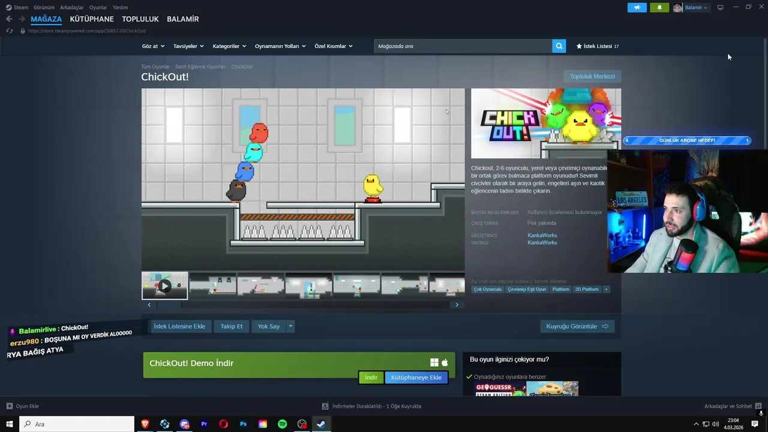
Task: Select the second screenshot thumbnail
Action: click(213, 285)
